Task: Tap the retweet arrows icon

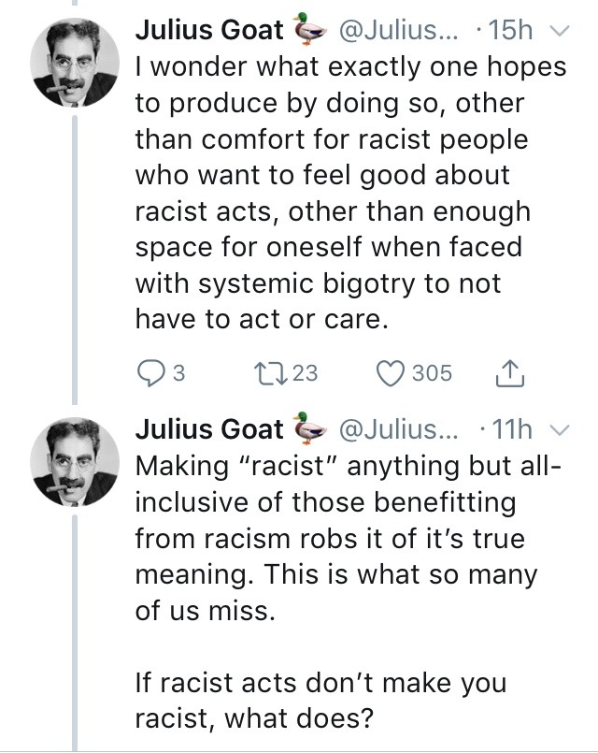Action: click(263, 374)
